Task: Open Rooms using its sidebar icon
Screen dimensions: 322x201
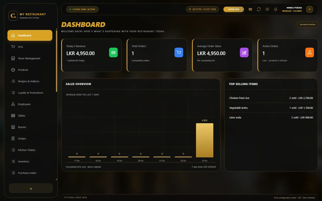Action: [x=13, y=127]
